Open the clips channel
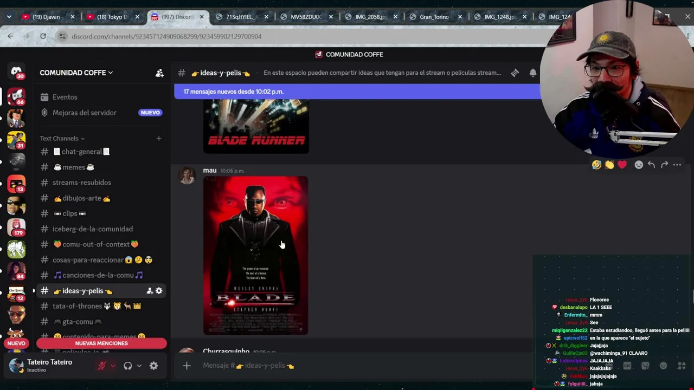 [101, 213]
